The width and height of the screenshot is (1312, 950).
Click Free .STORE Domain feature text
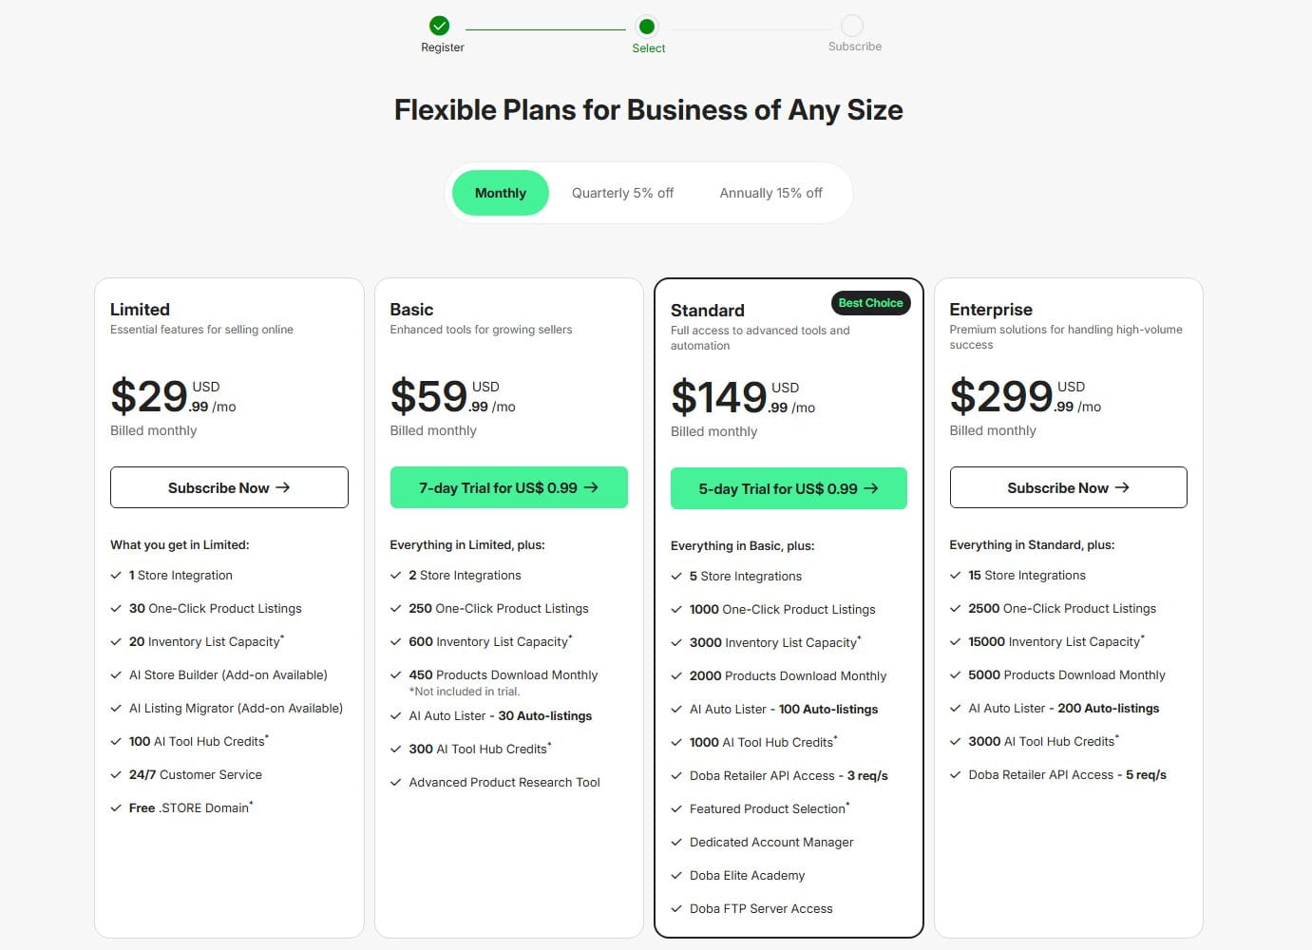click(x=191, y=807)
